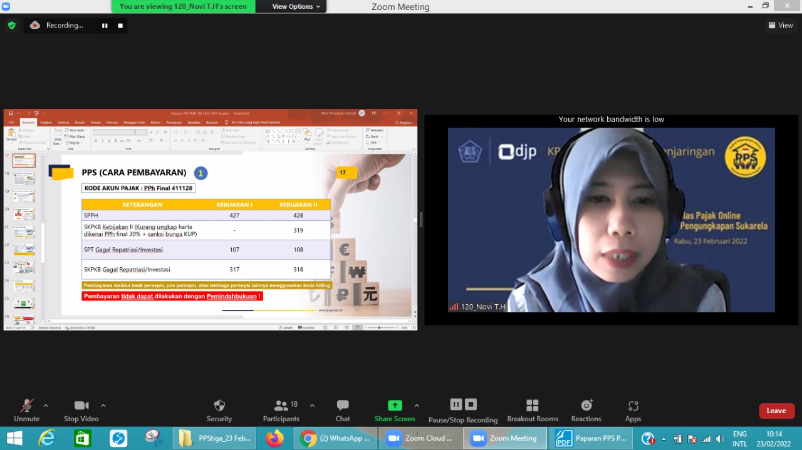Screen dimensions: 802x450
Task: Expand the View Options dropdown
Action: pos(296,6)
